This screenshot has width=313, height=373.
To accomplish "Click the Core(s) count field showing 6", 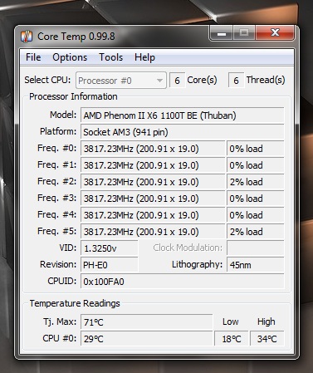I will pyautogui.click(x=177, y=81).
